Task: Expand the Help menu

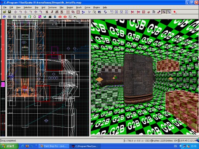Action: click(x=105, y=7)
